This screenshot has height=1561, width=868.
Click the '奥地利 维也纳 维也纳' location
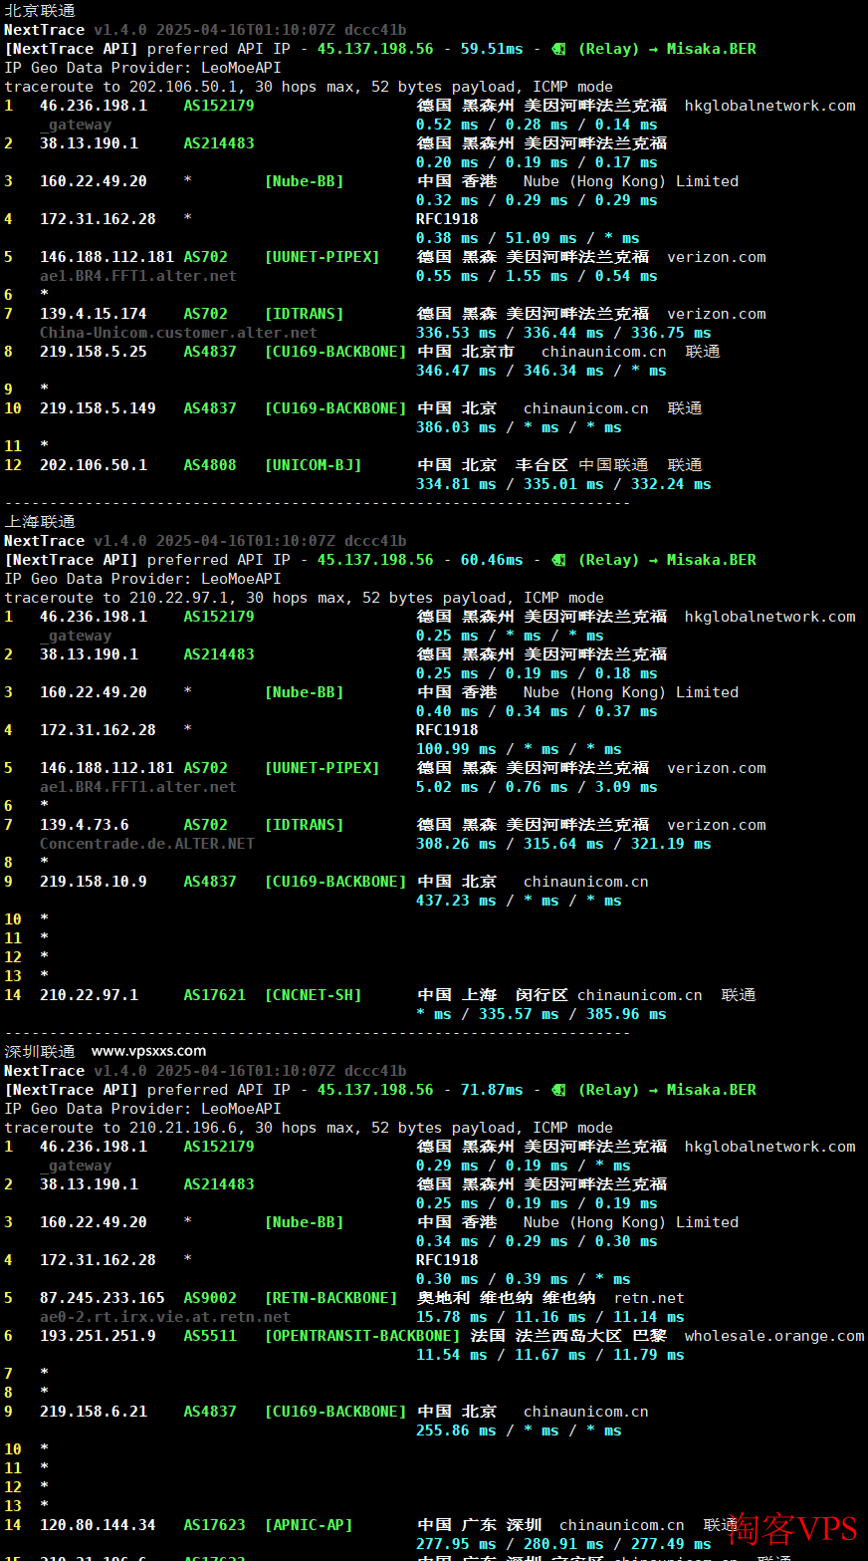pos(506,1298)
